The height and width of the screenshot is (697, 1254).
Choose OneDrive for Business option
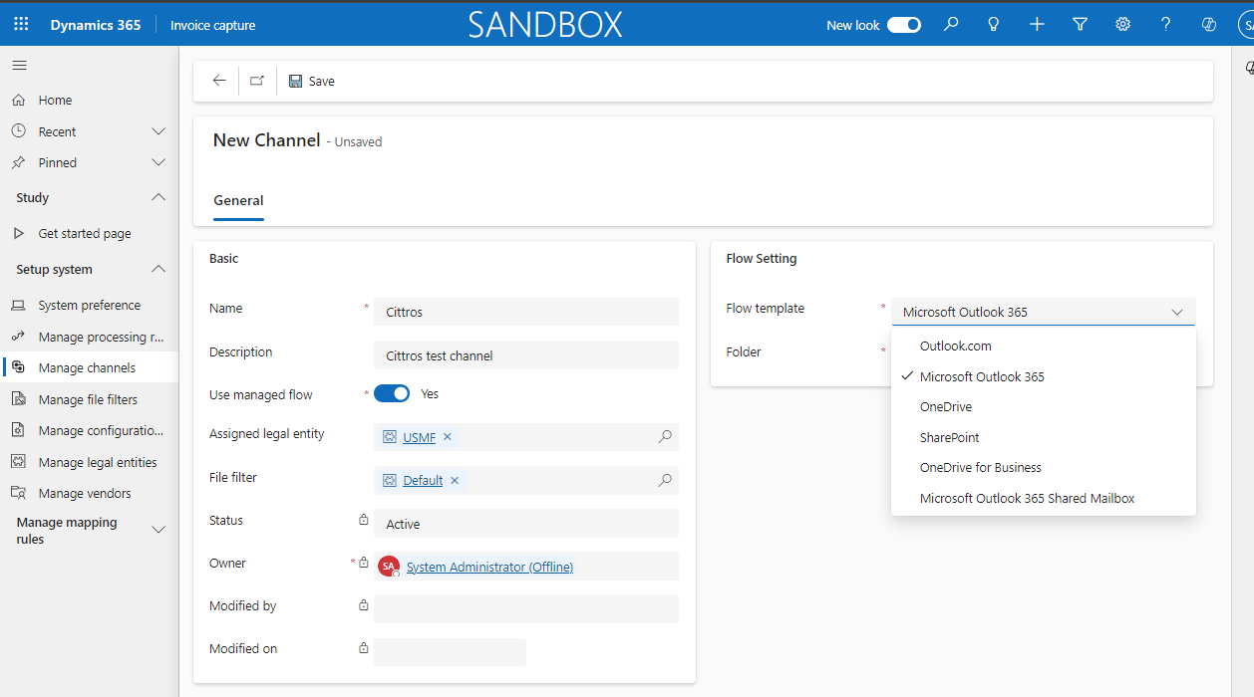[1044, 468]
